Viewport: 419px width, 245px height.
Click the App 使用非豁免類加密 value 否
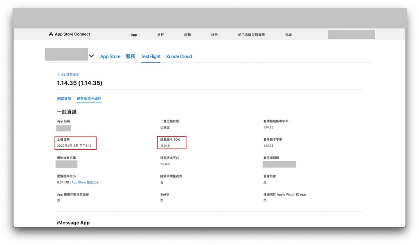(x=59, y=201)
